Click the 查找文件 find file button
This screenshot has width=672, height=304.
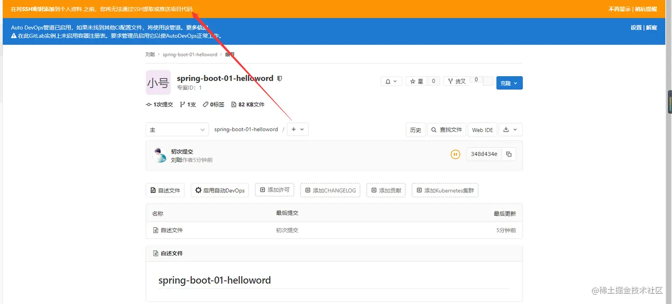point(446,130)
